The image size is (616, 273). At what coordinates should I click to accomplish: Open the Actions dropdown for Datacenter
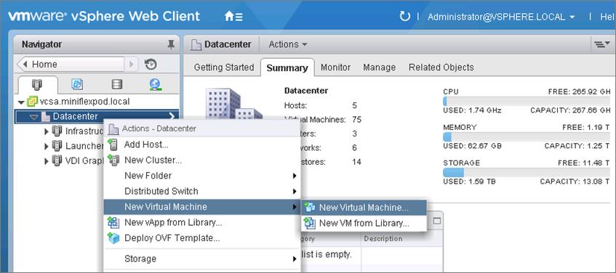pyautogui.click(x=287, y=45)
